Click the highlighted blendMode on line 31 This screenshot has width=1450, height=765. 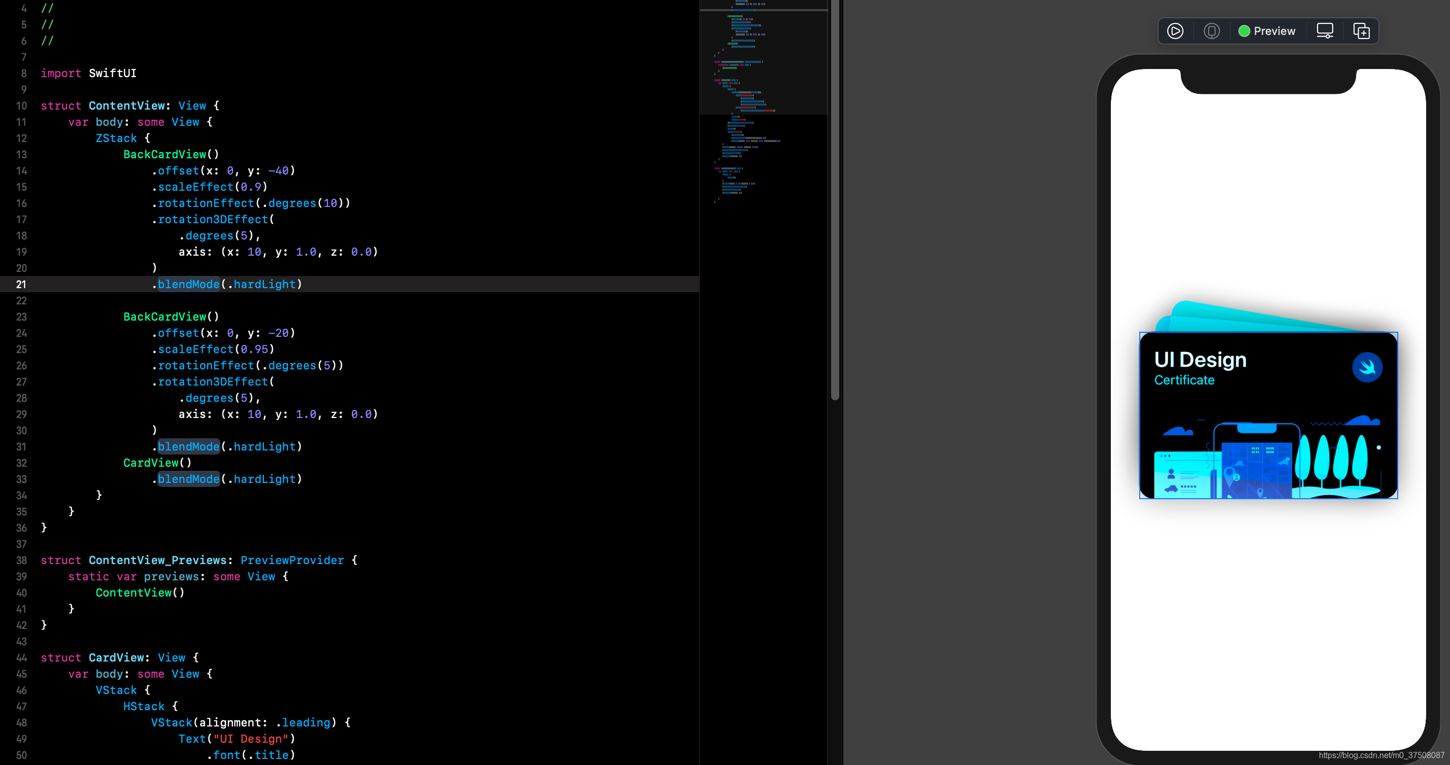click(x=188, y=446)
